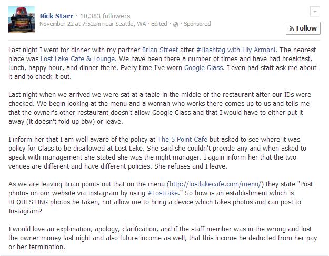The height and width of the screenshot is (256, 329).
Task: Click the RSS icon inside the Follow button
Action: coord(292,28)
